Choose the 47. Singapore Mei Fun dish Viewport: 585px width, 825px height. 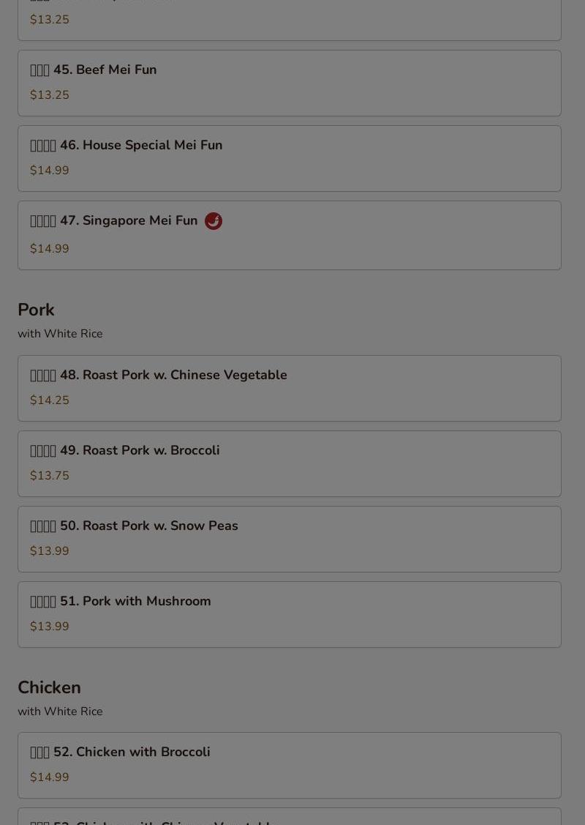point(290,235)
